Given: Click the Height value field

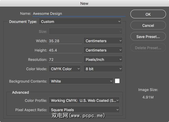Looking at the screenshot, I should [x=65, y=50].
